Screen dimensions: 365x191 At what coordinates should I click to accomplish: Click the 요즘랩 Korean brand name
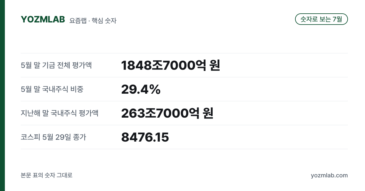pos(78,21)
